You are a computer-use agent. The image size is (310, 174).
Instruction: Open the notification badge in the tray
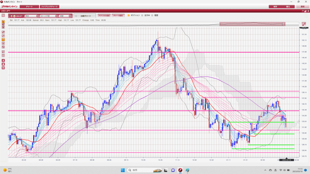(305, 170)
